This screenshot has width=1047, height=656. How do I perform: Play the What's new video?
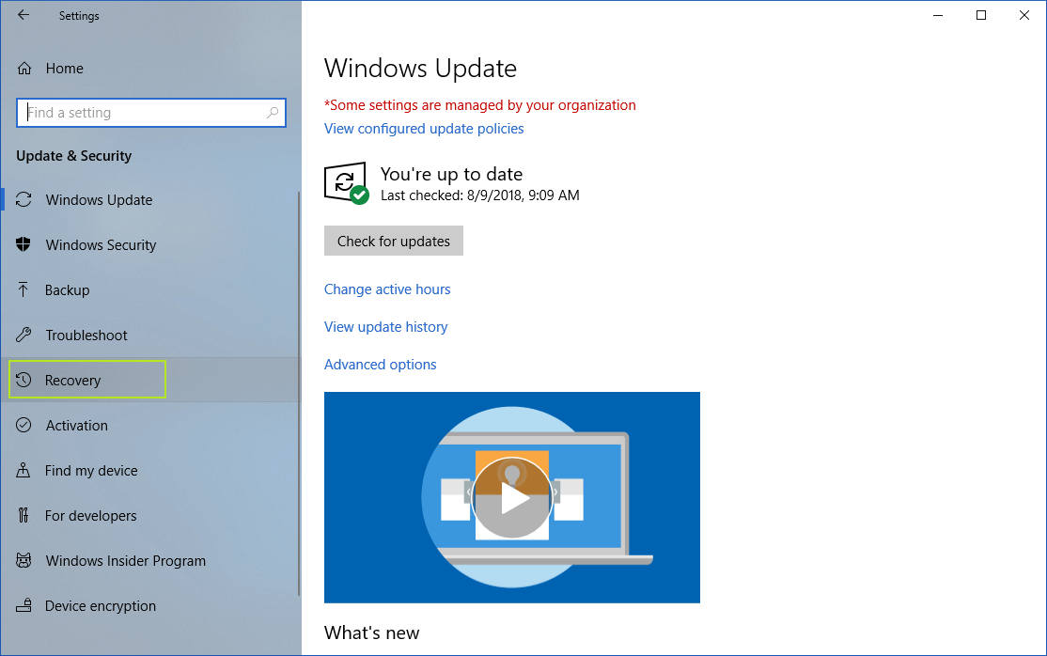pos(511,497)
